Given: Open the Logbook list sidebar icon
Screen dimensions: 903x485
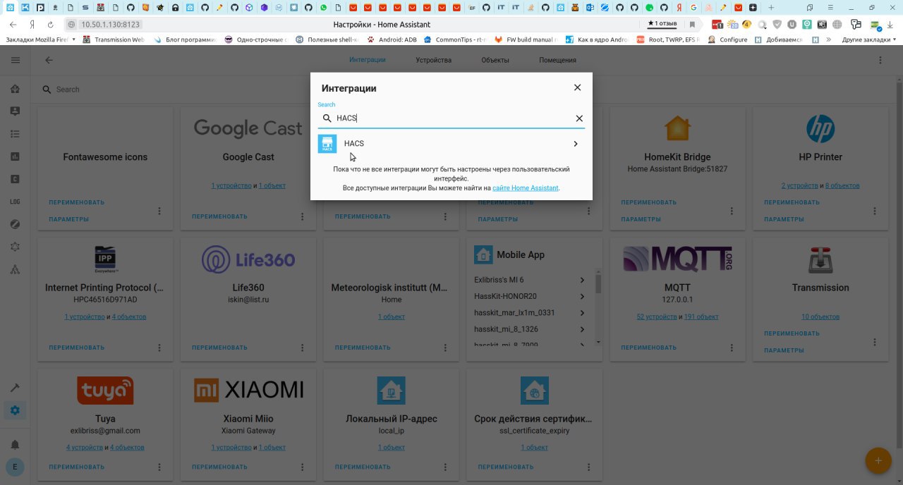Looking at the screenshot, I should (16, 134).
